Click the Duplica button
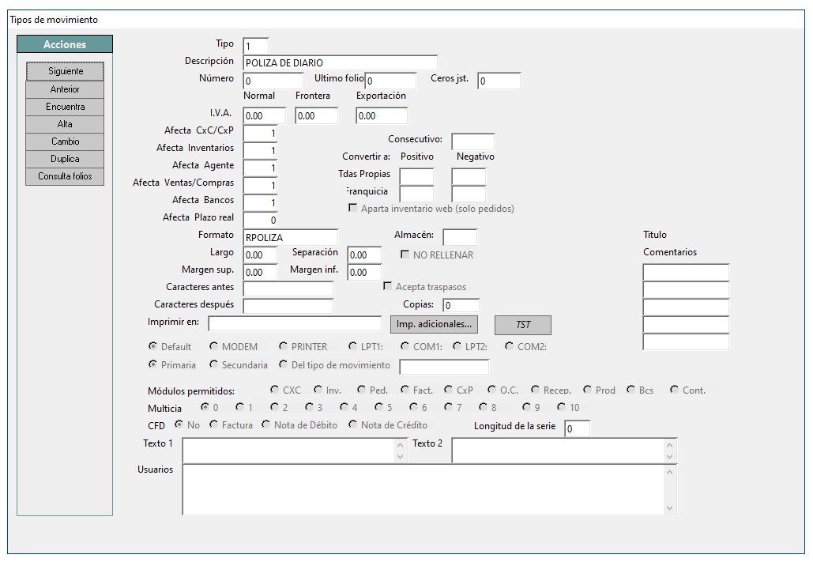 [x=65, y=159]
